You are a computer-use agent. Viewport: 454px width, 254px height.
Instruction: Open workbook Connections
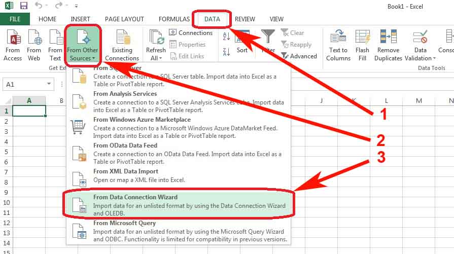tap(191, 32)
